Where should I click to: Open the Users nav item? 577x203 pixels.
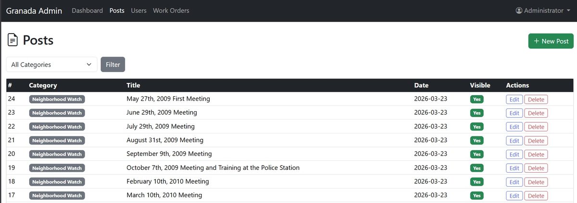click(x=138, y=11)
